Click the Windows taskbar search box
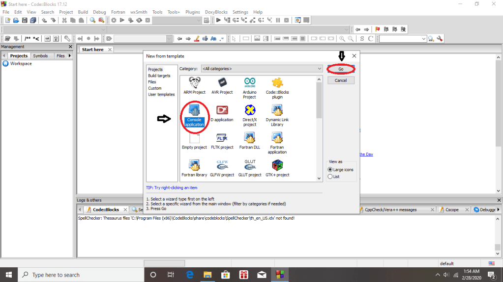This screenshot has height=282, width=503. click(x=79, y=275)
